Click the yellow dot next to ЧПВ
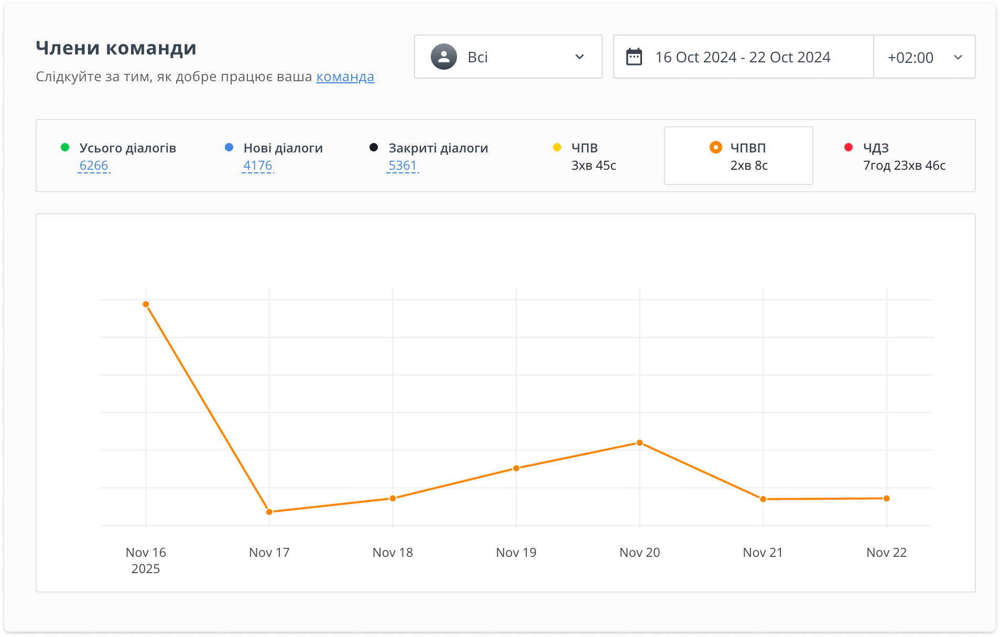1000x637 pixels. click(557, 148)
